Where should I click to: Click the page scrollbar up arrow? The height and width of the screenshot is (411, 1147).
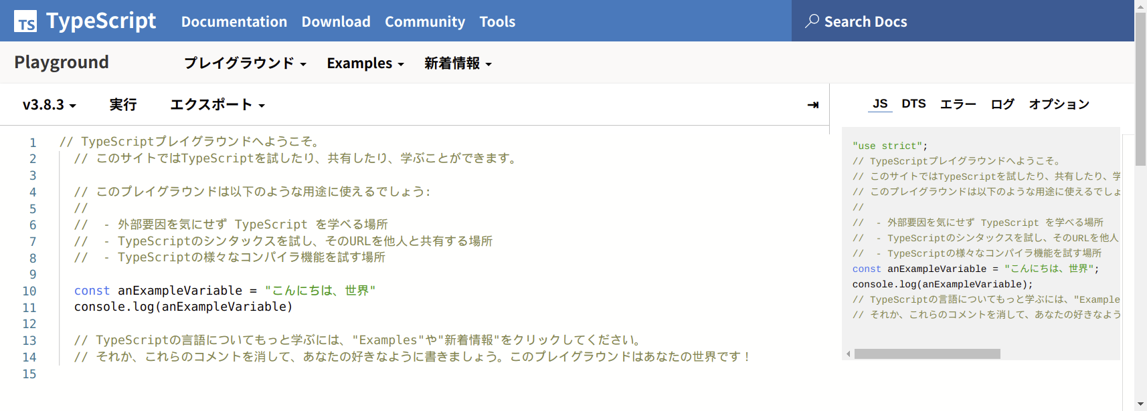coord(1140,5)
